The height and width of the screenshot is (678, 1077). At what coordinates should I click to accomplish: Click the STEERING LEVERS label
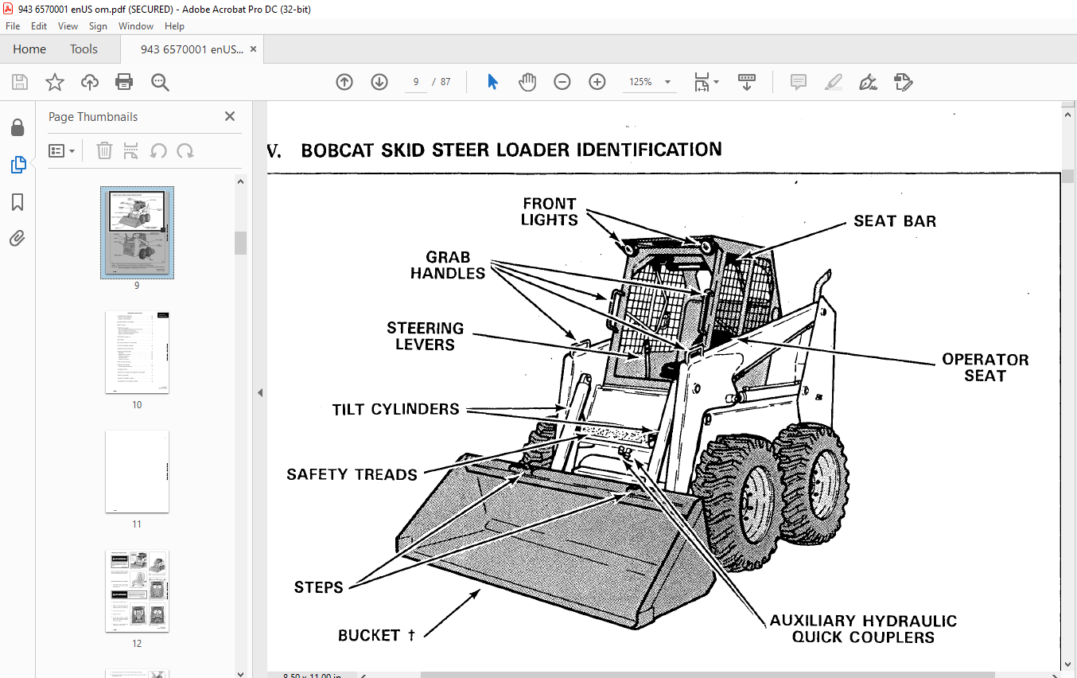(x=426, y=336)
